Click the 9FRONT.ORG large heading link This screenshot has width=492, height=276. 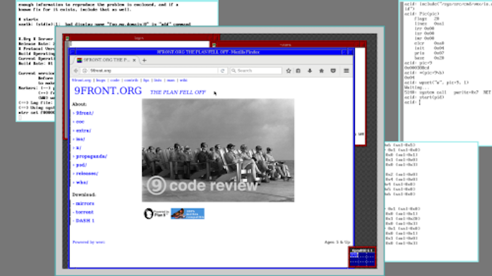(x=108, y=91)
